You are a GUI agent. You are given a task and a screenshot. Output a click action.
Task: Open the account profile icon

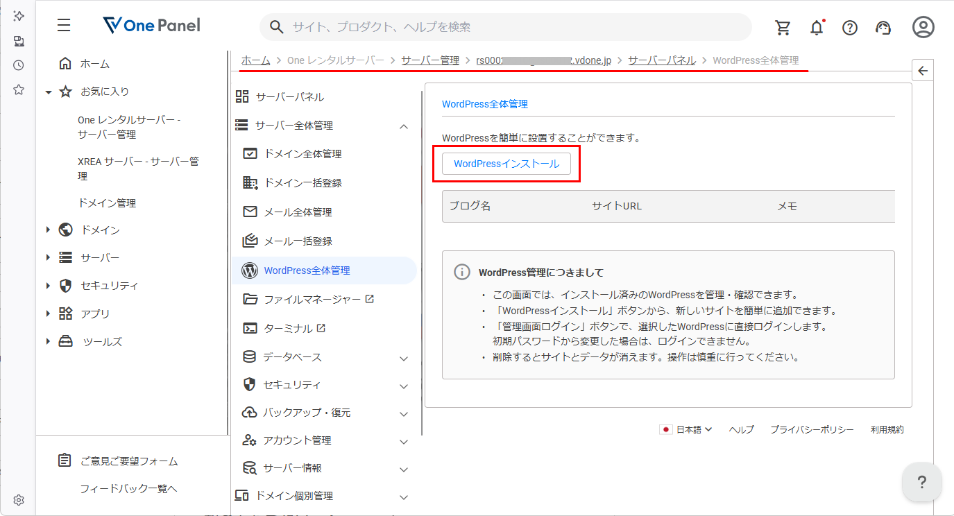(923, 27)
